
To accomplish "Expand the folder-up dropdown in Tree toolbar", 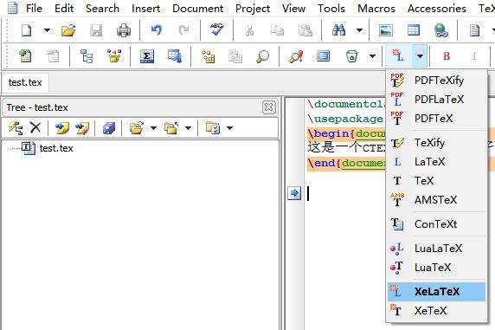I will point(188,128).
